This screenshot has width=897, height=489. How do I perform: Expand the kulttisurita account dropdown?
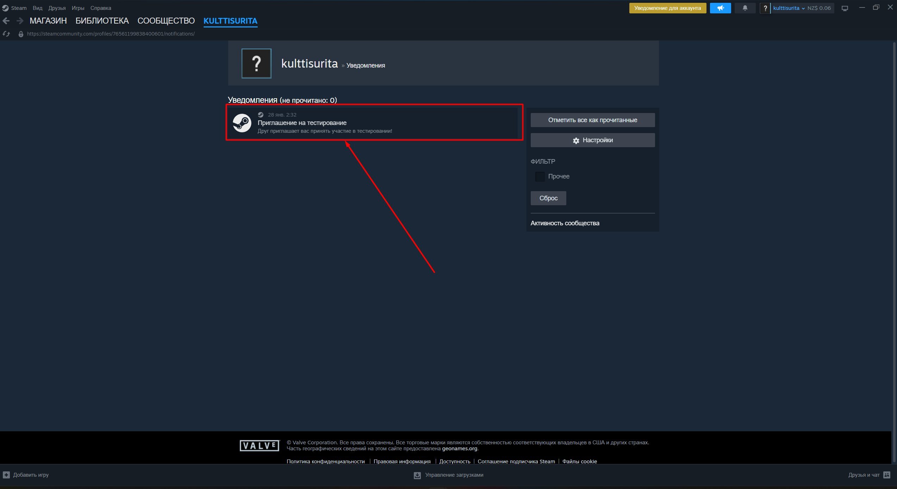point(789,8)
